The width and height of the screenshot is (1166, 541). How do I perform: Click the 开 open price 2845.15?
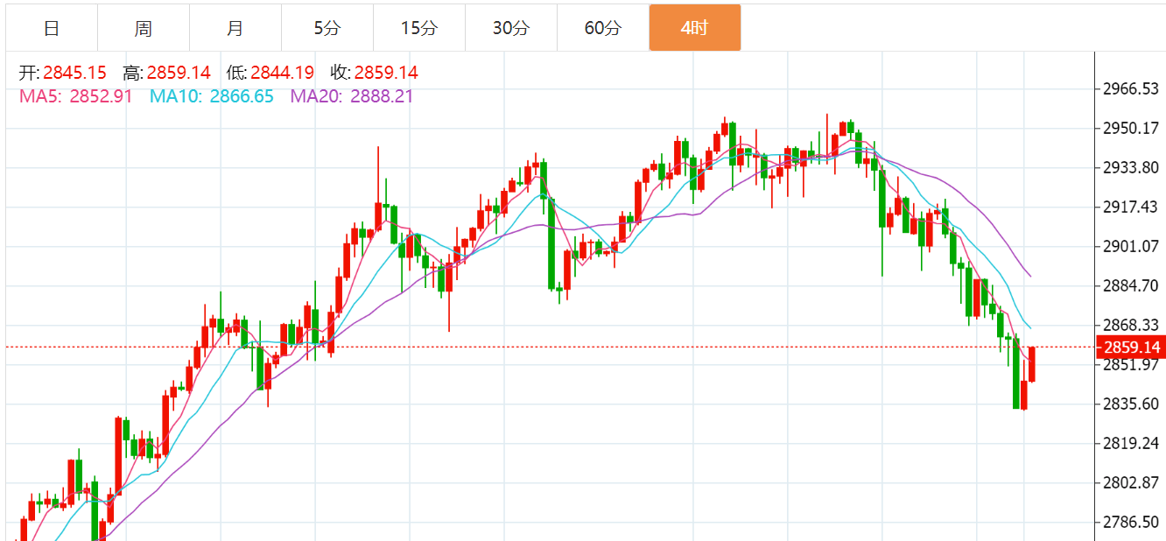point(74,73)
